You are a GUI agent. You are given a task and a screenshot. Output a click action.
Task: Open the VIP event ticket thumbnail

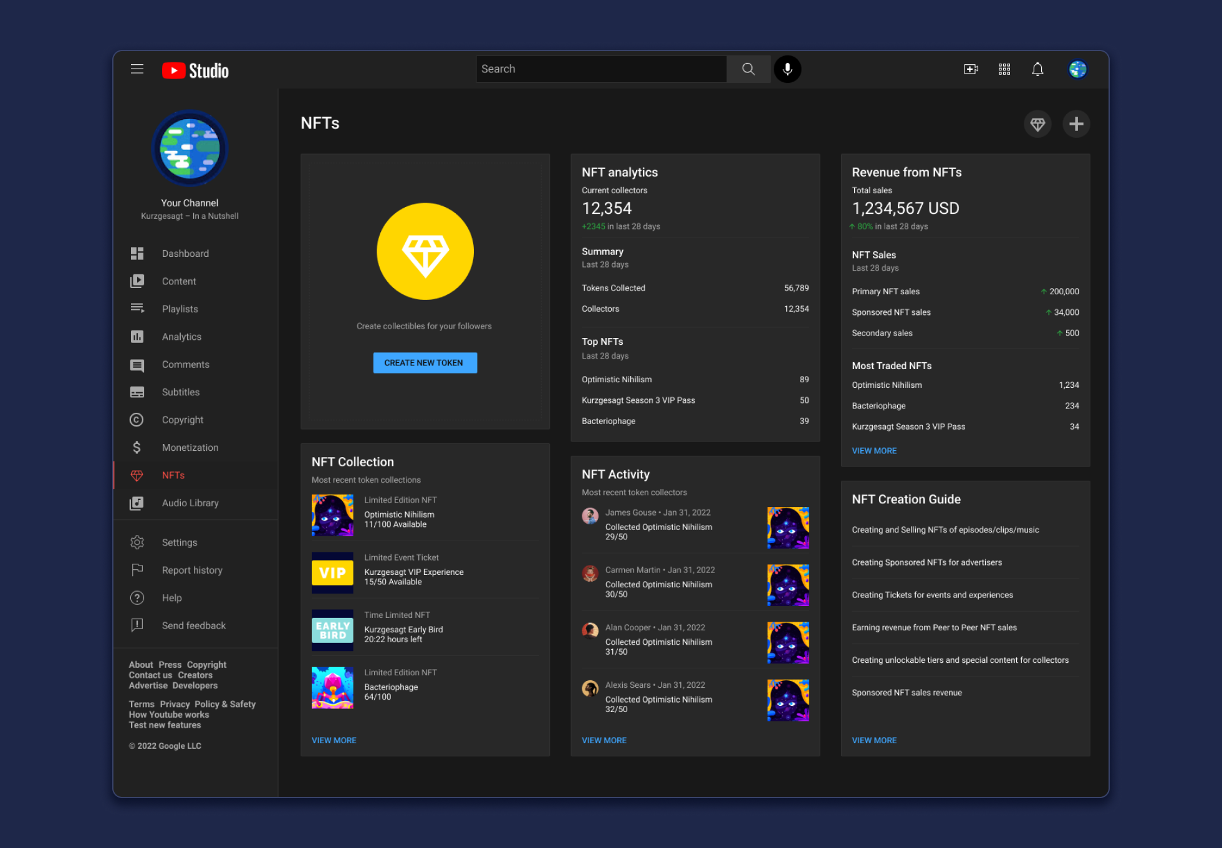click(332, 572)
